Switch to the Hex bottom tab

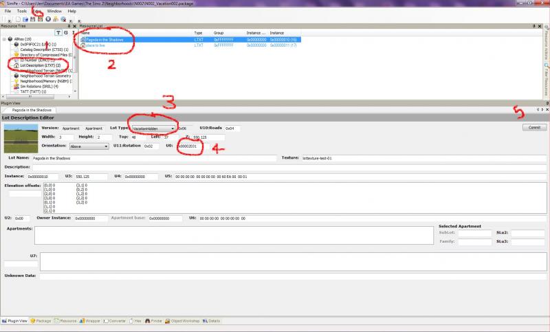pyautogui.click(x=135, y=320)
